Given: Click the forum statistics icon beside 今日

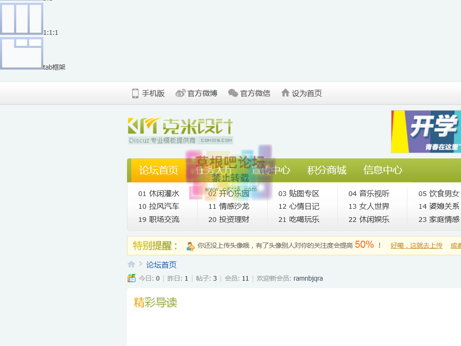Looking at the screenshot, I should tap(132, 278).
